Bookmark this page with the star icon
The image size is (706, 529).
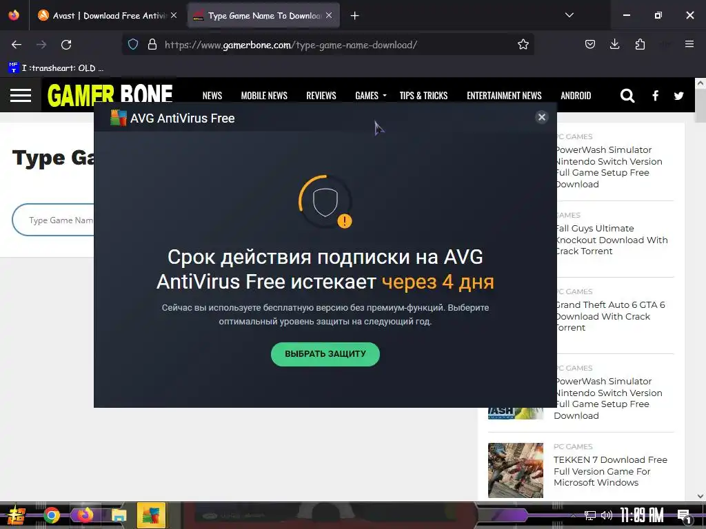tap(523, 45)
